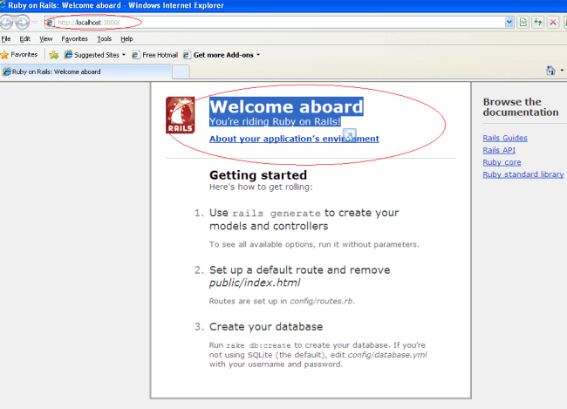Click the Home icon in command bar

[550, 71]
